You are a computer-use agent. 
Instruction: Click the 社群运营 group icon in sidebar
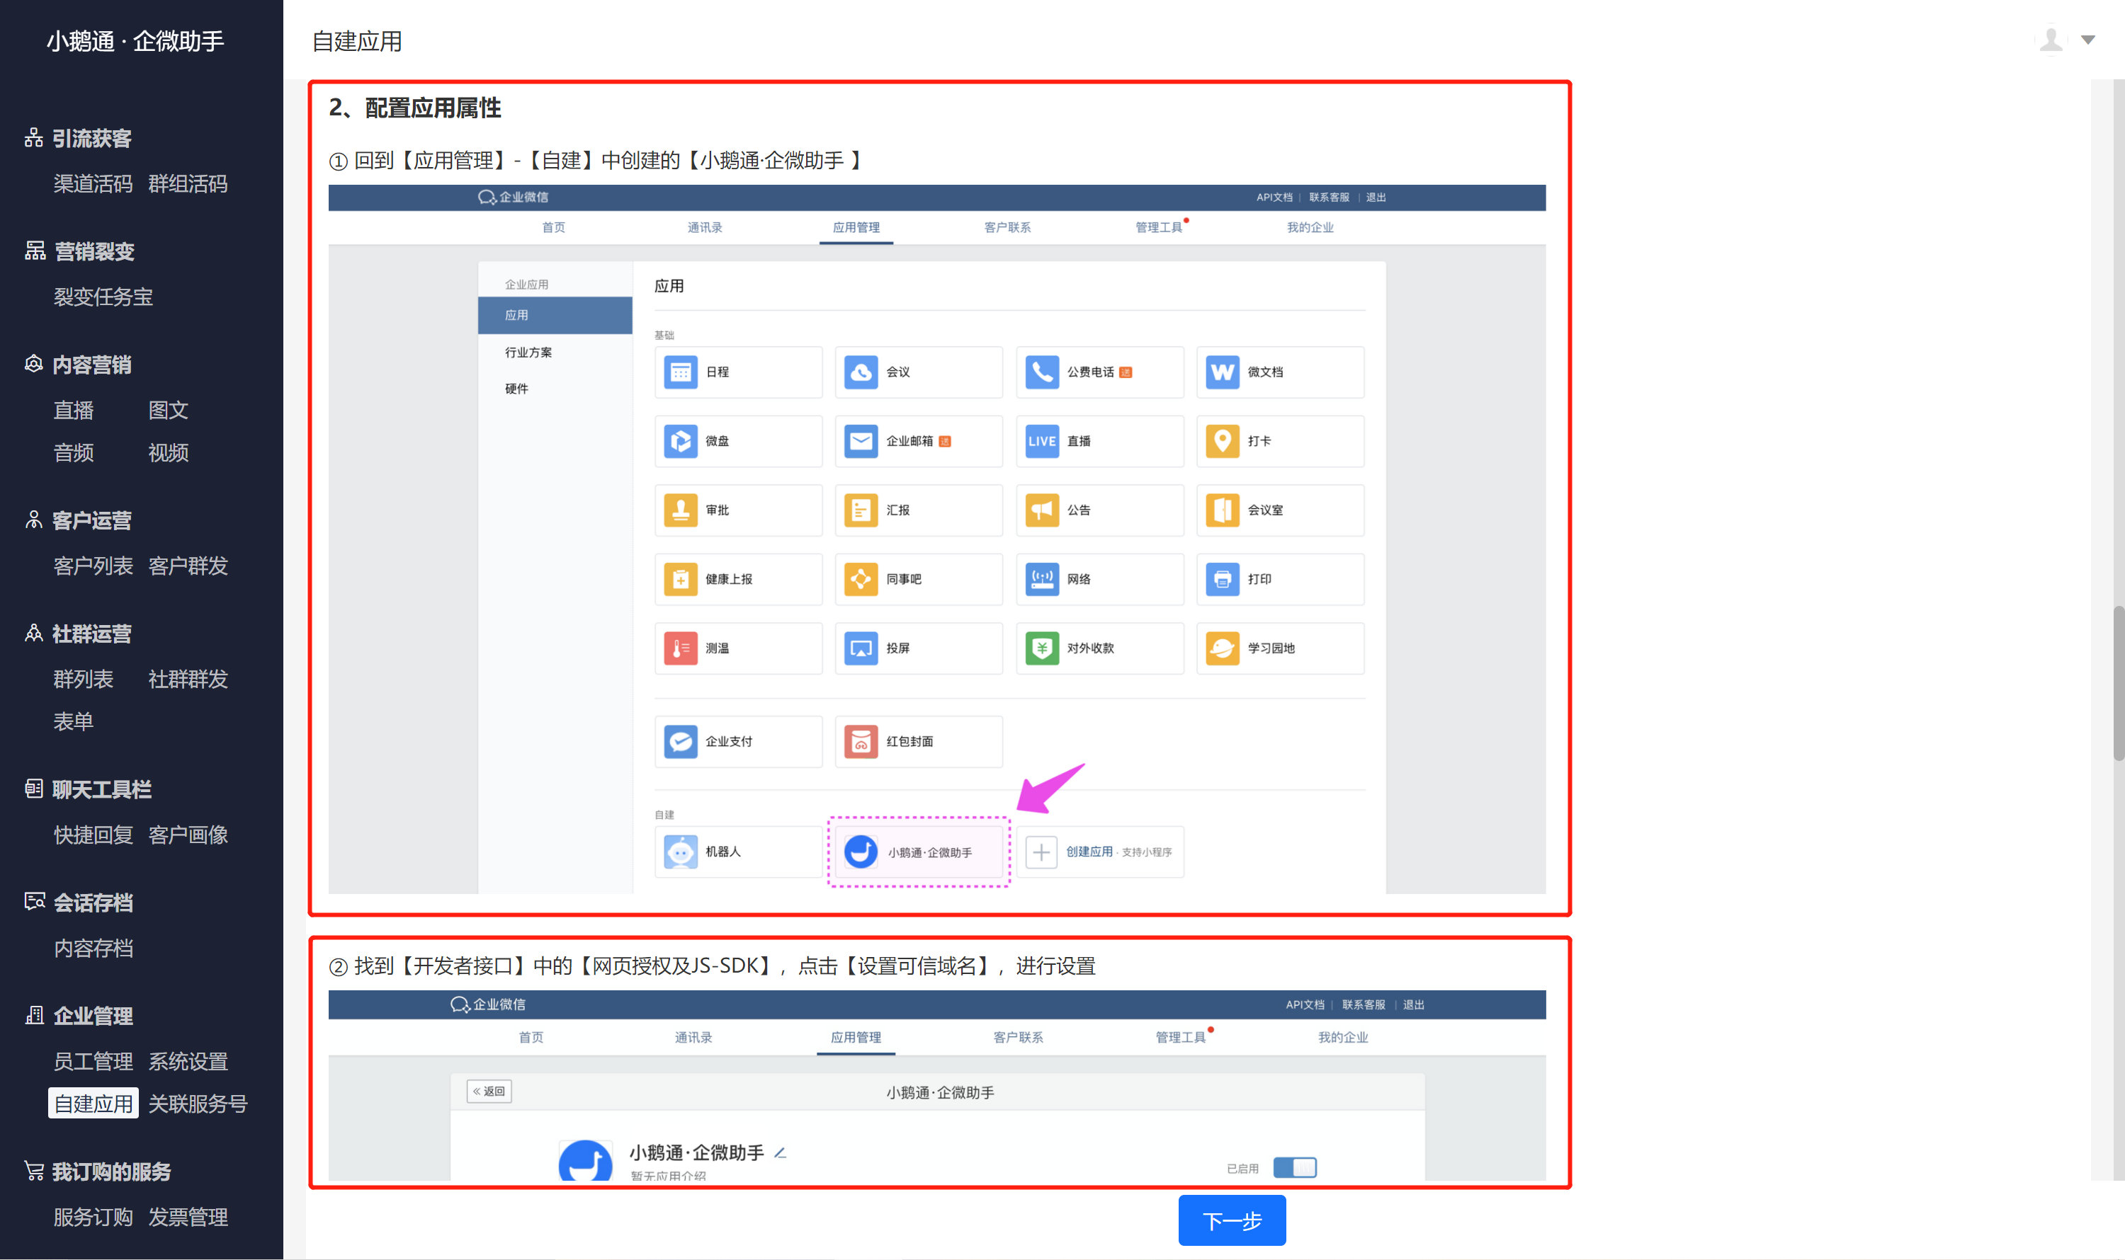33,634
